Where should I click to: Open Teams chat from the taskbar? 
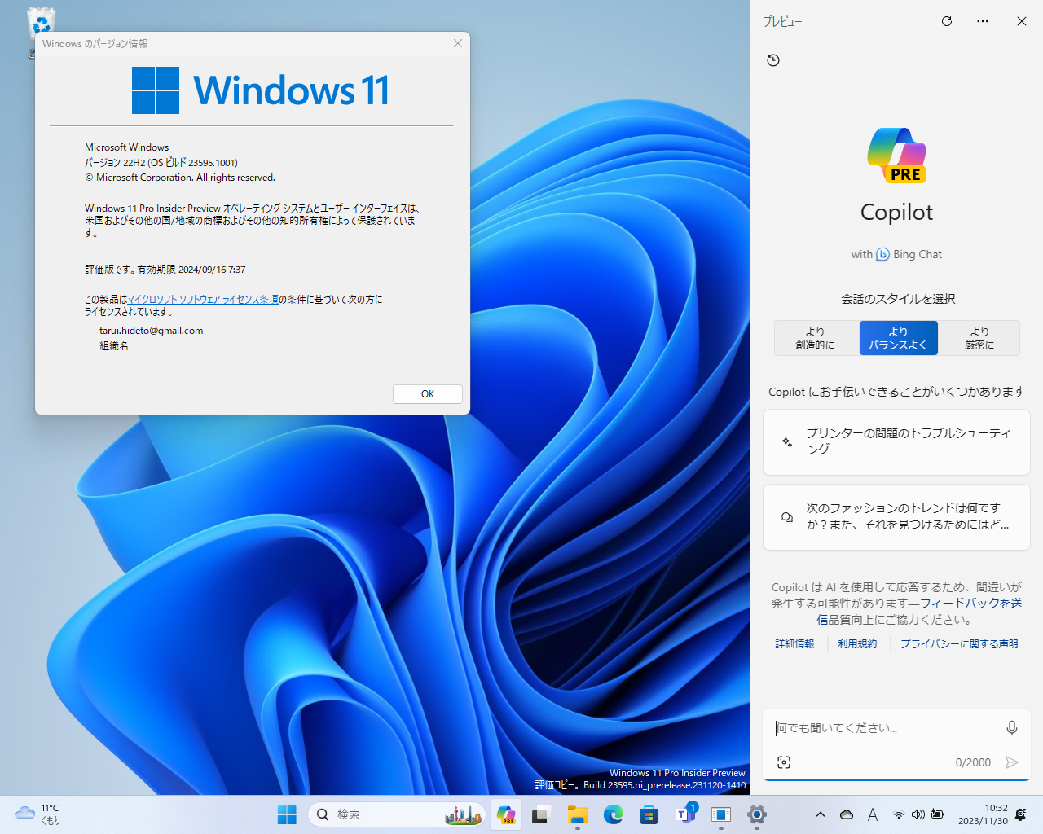684,814
